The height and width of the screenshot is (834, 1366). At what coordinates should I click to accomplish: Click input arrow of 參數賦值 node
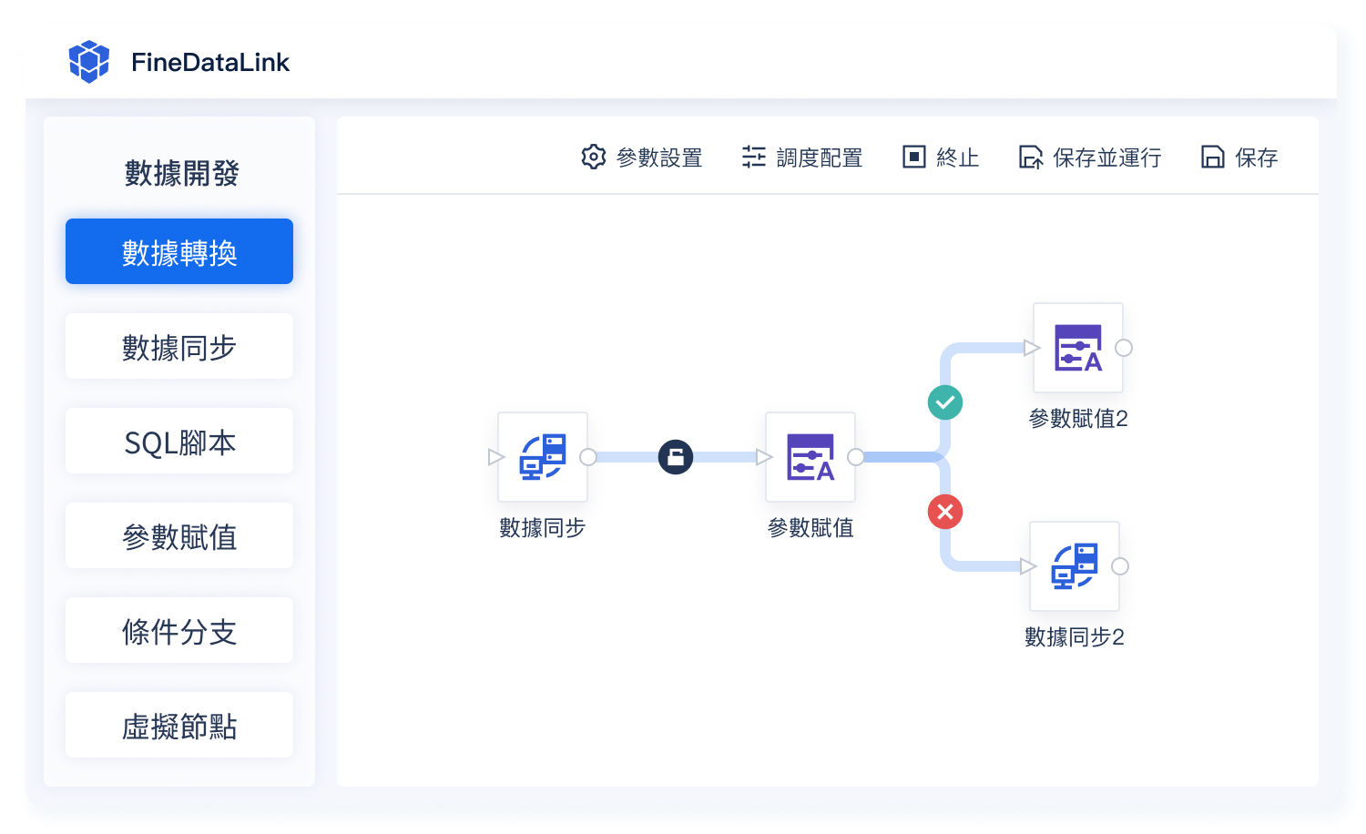(x=764, y=457)
